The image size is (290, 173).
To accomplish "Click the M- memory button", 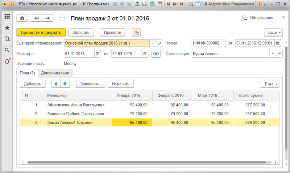I will [182, 4].
